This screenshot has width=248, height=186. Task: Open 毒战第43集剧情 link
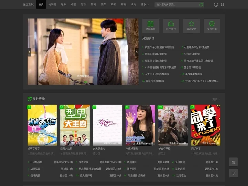pos(194,74)
